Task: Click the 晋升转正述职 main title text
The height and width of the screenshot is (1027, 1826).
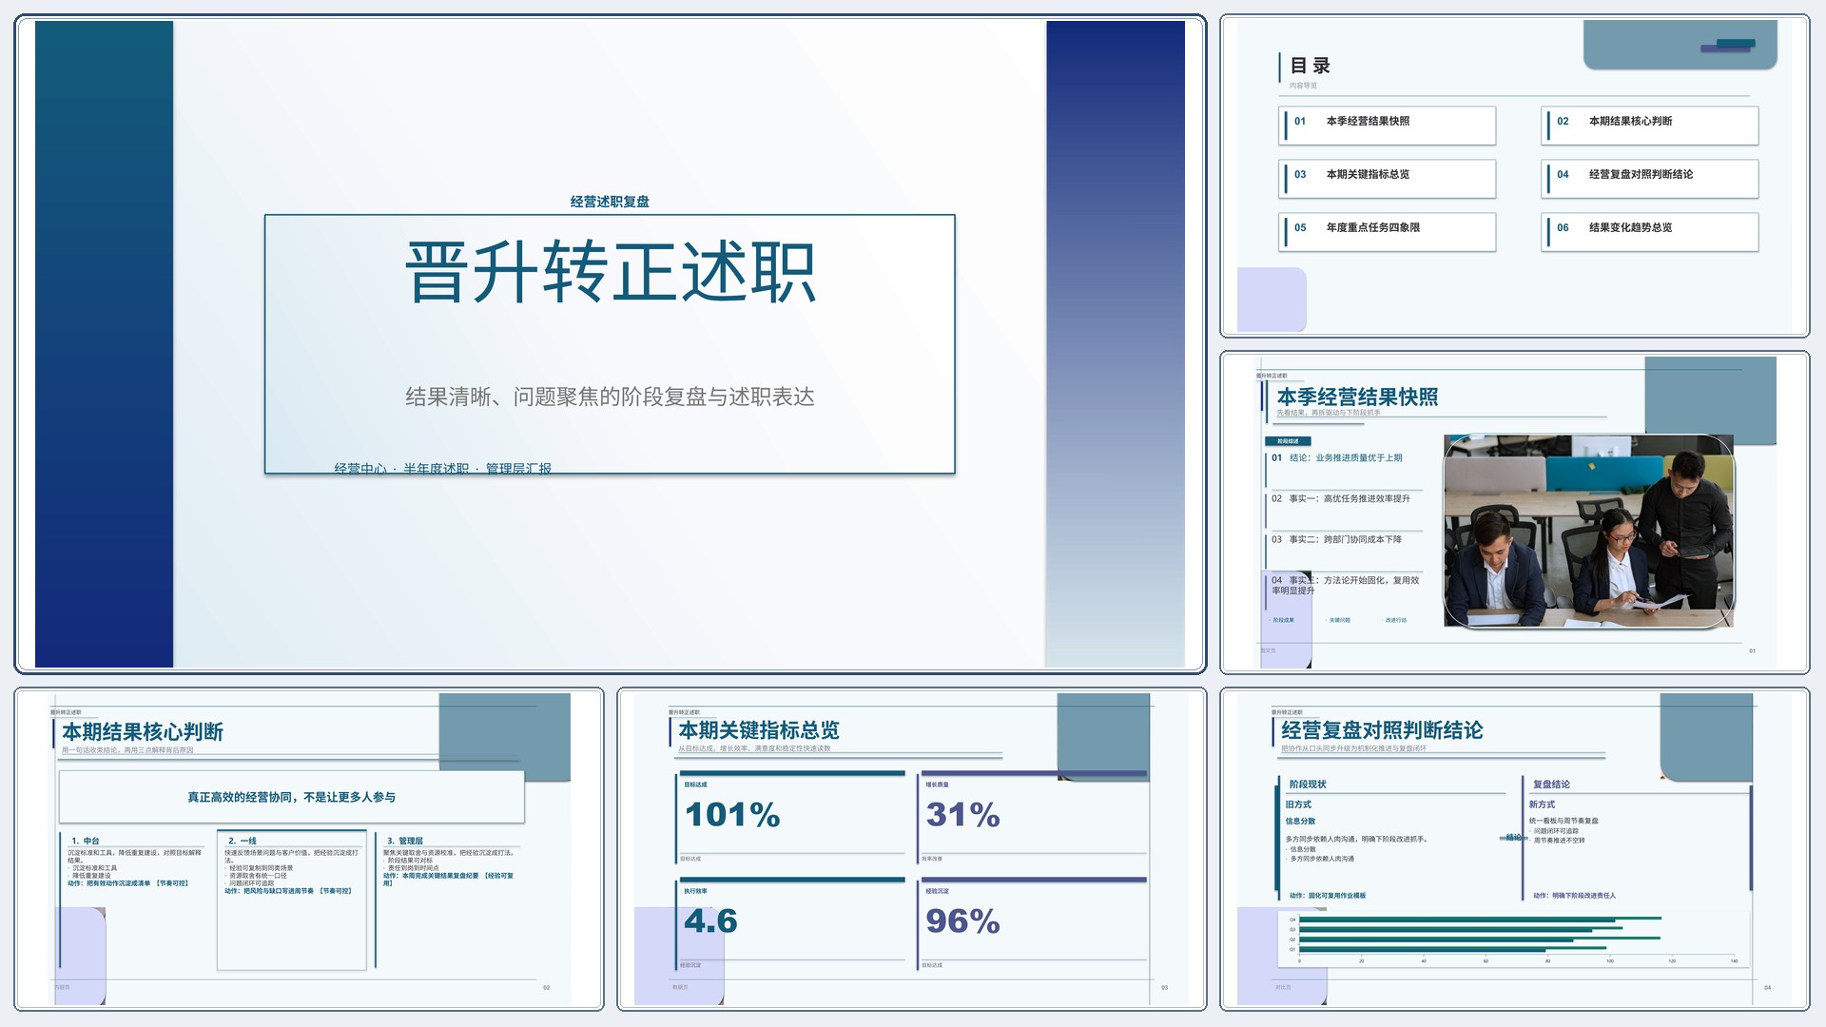Action: (610, 272)
